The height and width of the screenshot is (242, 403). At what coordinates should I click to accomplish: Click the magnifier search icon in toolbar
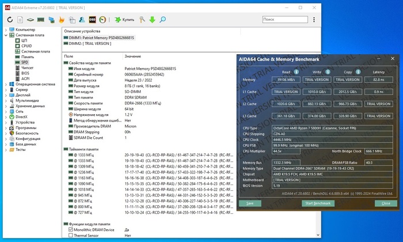163,20
